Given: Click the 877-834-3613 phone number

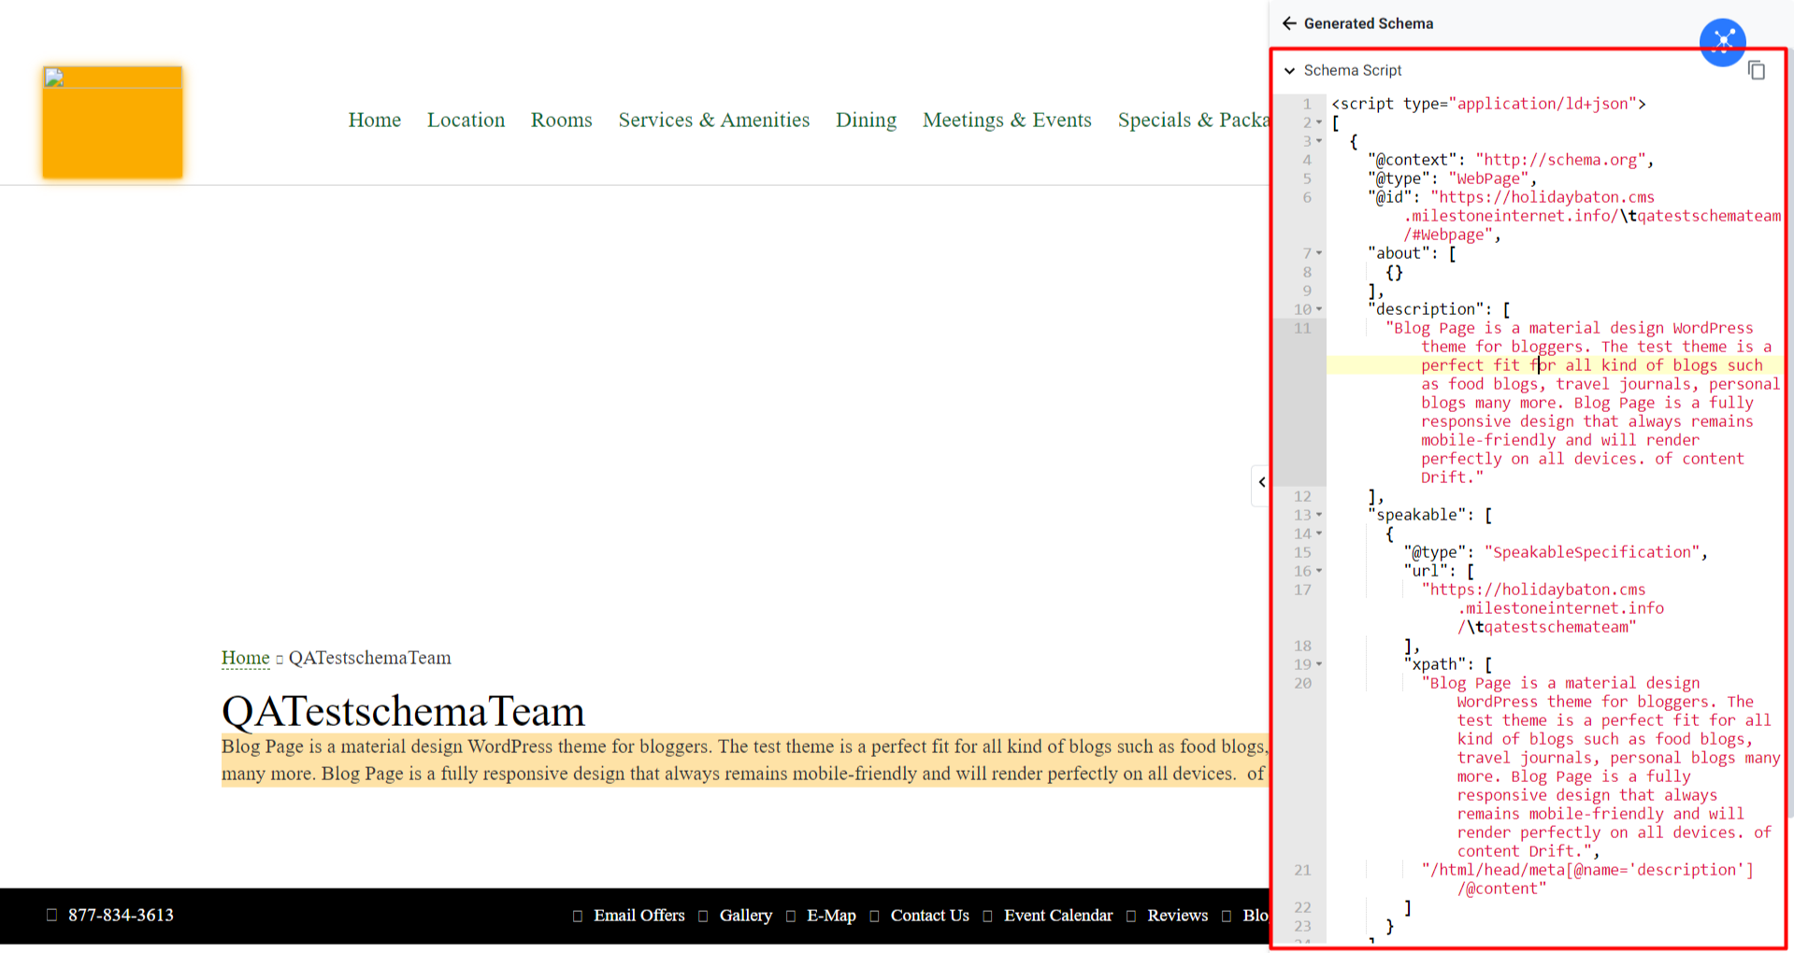Looking at the screenshot, I should pyautogui.click(x=121, y=915).
